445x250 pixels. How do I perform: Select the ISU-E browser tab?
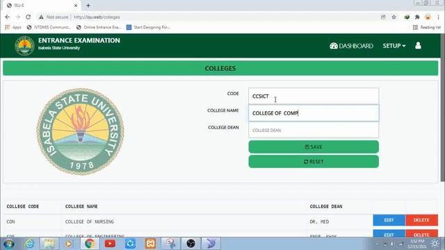[41, 6]
